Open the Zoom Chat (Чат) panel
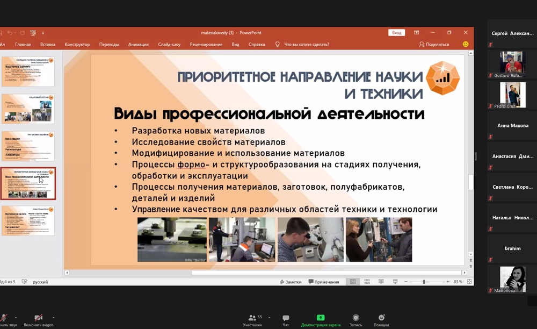This screenshot has height=329, width=537. (x=286, y=319)
